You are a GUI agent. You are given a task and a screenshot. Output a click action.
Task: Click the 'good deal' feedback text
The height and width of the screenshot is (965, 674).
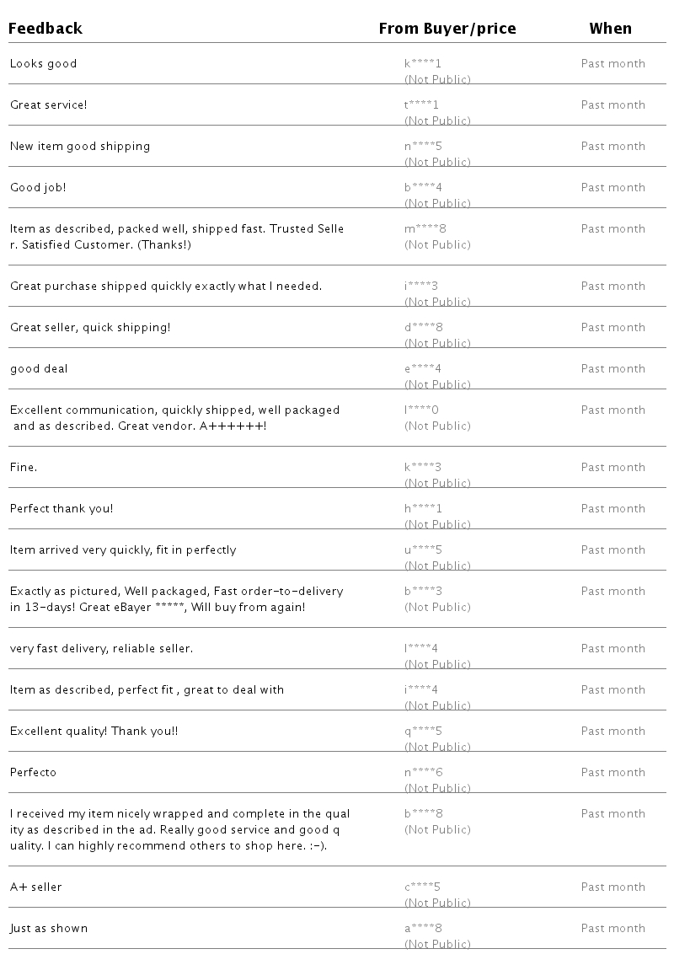pyautogui.click(x=39, y=369)
